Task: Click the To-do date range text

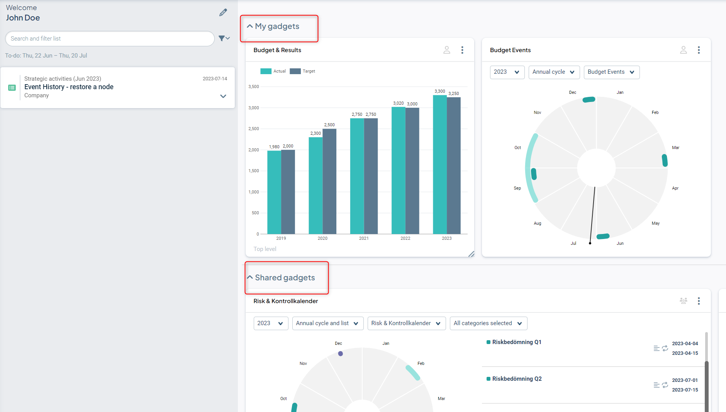Action: click(x=46, y=56)
